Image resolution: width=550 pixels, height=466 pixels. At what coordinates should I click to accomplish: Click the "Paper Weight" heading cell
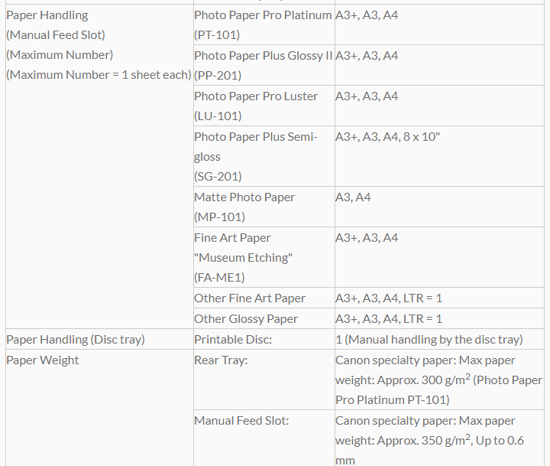coord(43,360)
